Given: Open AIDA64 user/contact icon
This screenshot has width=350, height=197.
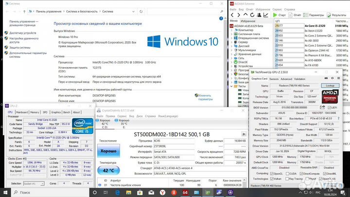Looking at the screenshot, I should pos(259,15).
